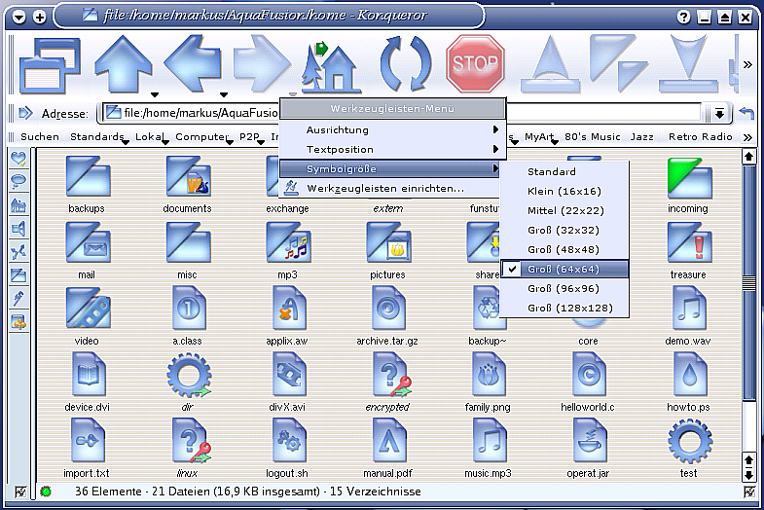Click the vertical scrollbar handle
This screenshot has height=510, width=764.
tap(748, 282)
